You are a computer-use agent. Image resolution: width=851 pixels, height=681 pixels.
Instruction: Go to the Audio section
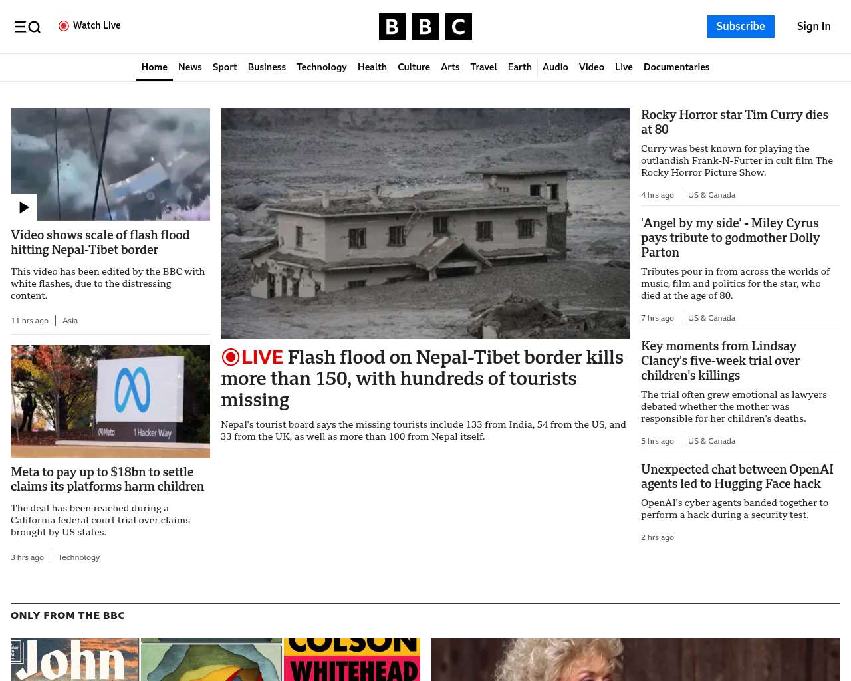pyautogui.click(x=555, y=67)
